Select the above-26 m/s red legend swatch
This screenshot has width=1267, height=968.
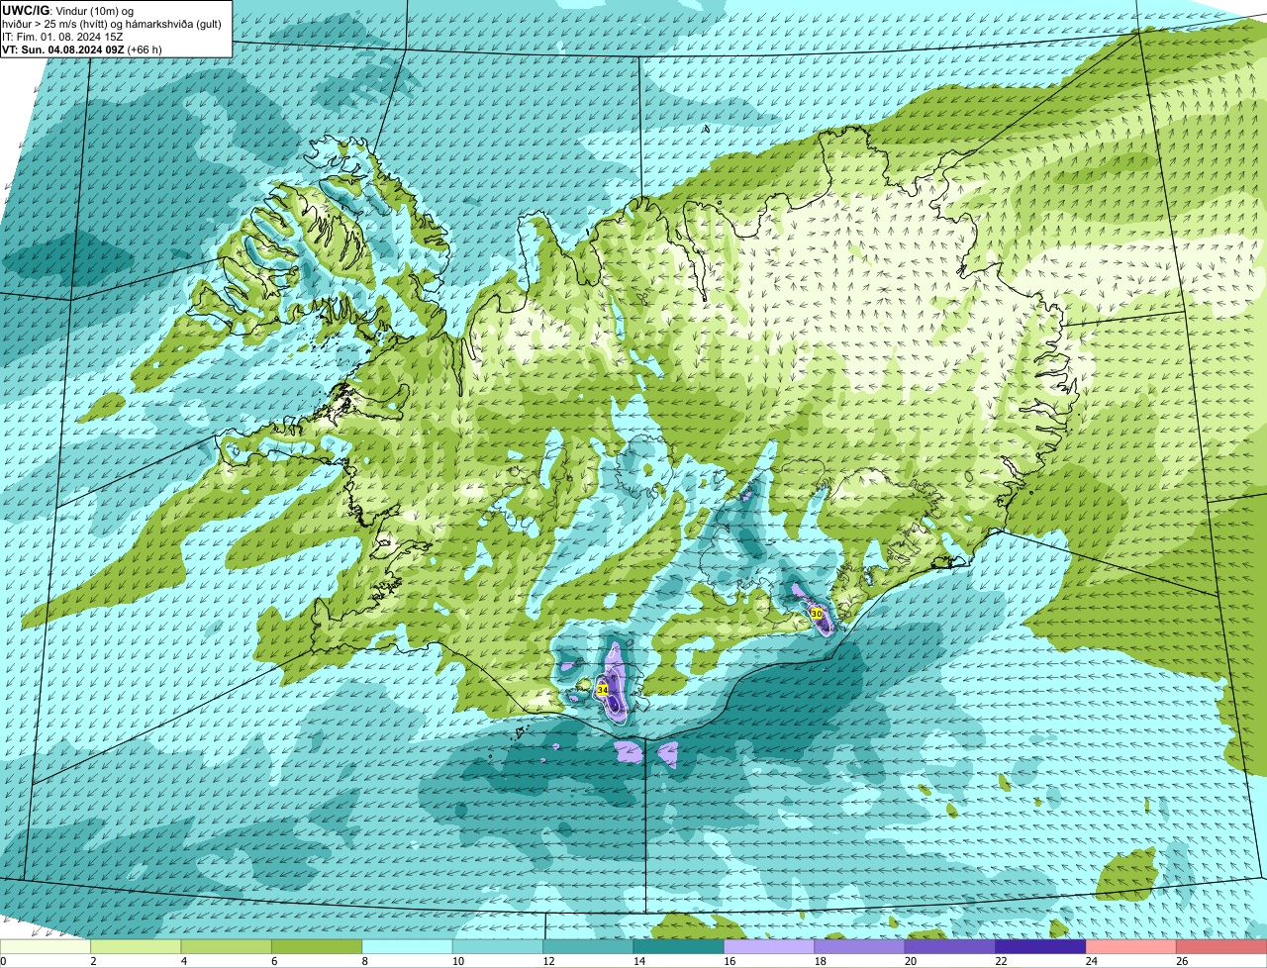(x=1222, y=946)
